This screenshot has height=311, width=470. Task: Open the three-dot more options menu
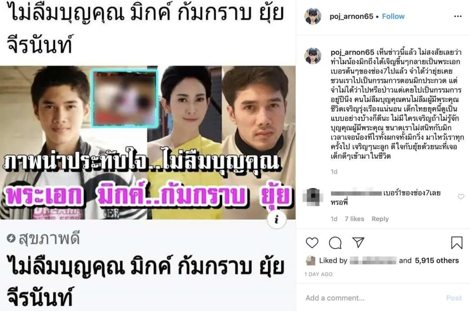tap(458, 16)
